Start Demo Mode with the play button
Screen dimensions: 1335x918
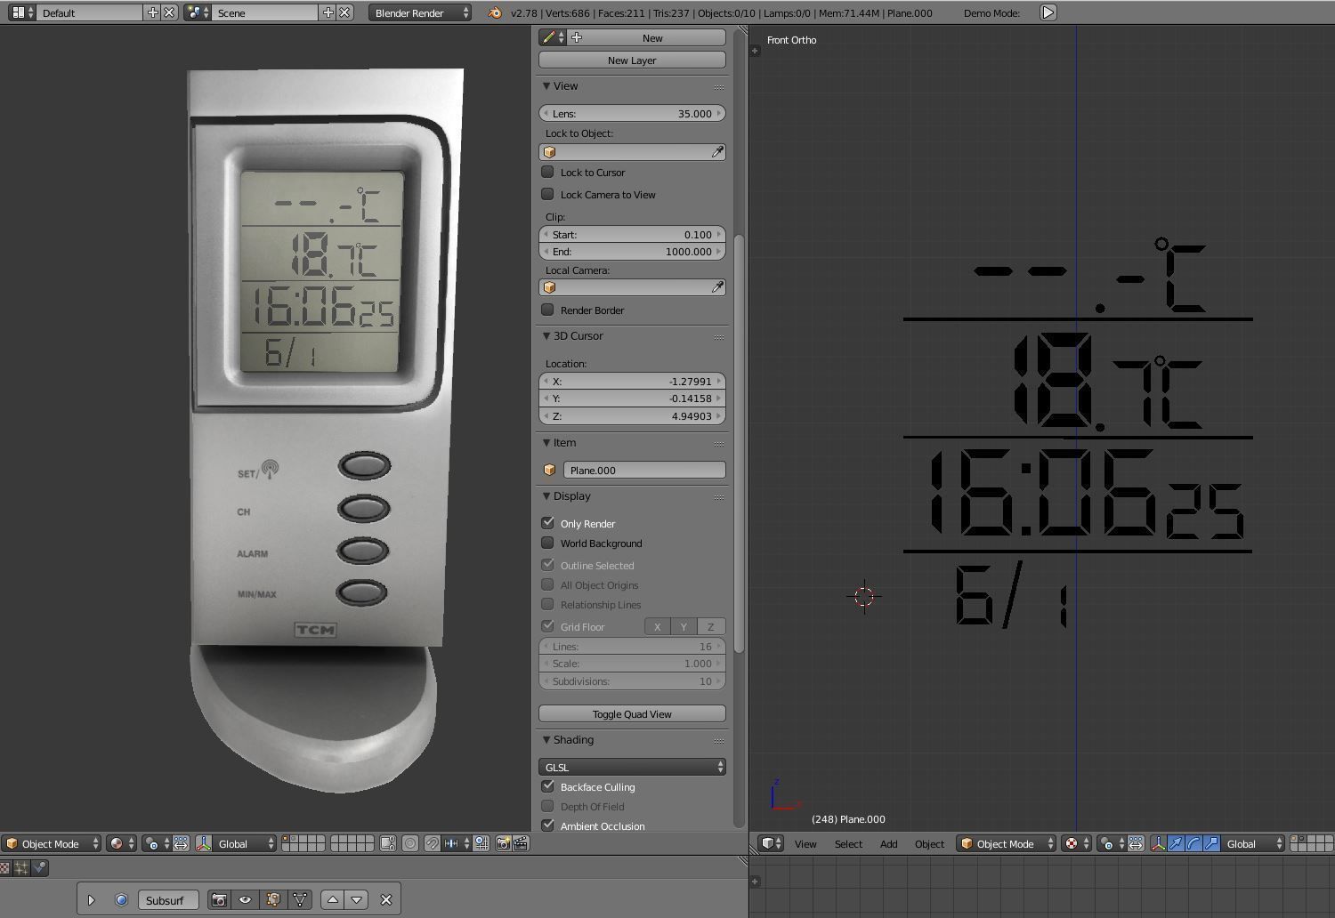point(1048,12)
